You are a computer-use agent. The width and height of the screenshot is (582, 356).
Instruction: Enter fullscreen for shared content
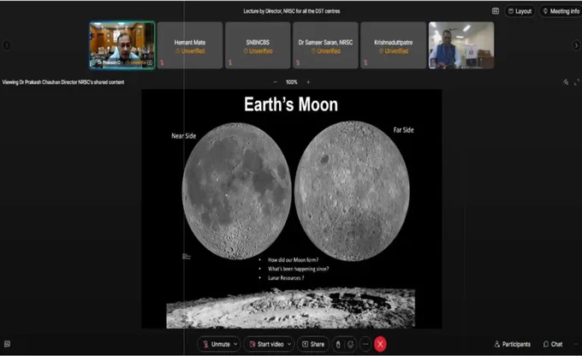click(577, 82)
